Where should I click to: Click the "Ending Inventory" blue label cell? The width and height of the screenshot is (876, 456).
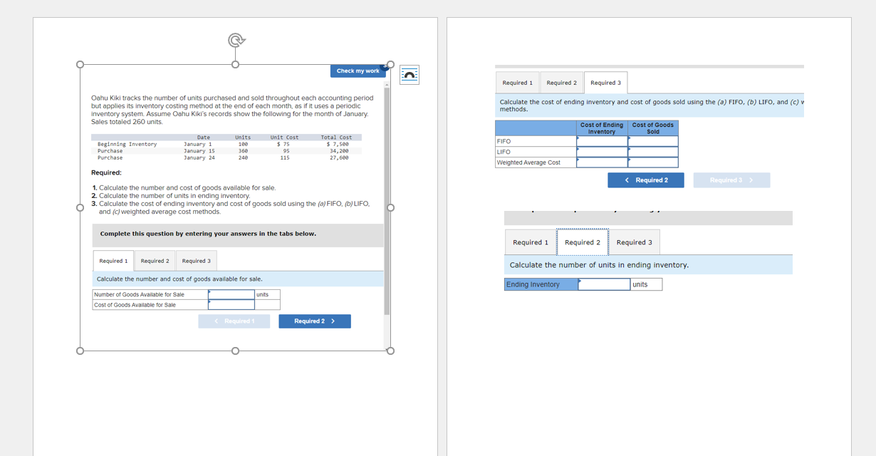click(x=541, y=284)
